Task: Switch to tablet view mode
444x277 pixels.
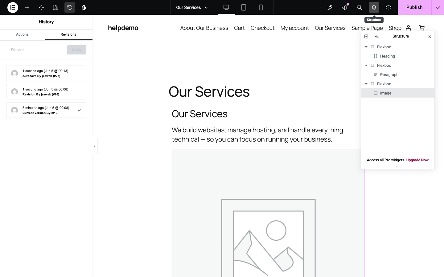Action: coord(244,7)
